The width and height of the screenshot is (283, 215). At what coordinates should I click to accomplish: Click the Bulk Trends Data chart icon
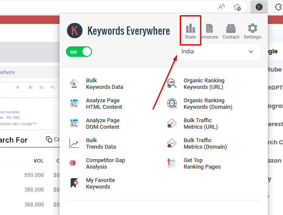(74, 143)
